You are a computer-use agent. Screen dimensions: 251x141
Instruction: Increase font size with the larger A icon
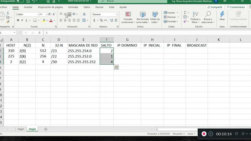(50, 14)
